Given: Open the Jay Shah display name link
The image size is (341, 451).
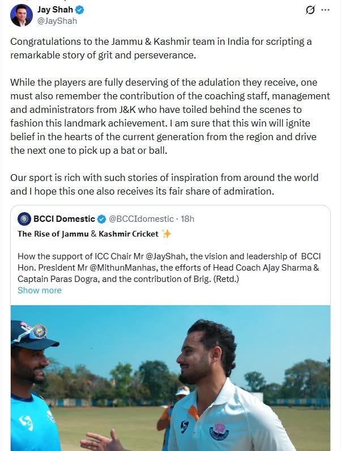Looking at the screenshot, I should pos(56,10).
